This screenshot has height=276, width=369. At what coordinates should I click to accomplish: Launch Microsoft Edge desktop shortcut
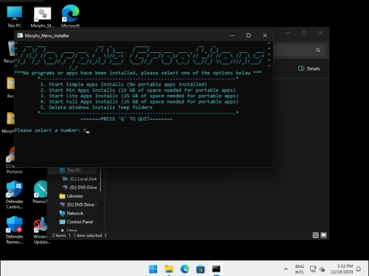[x=70, y=16]
